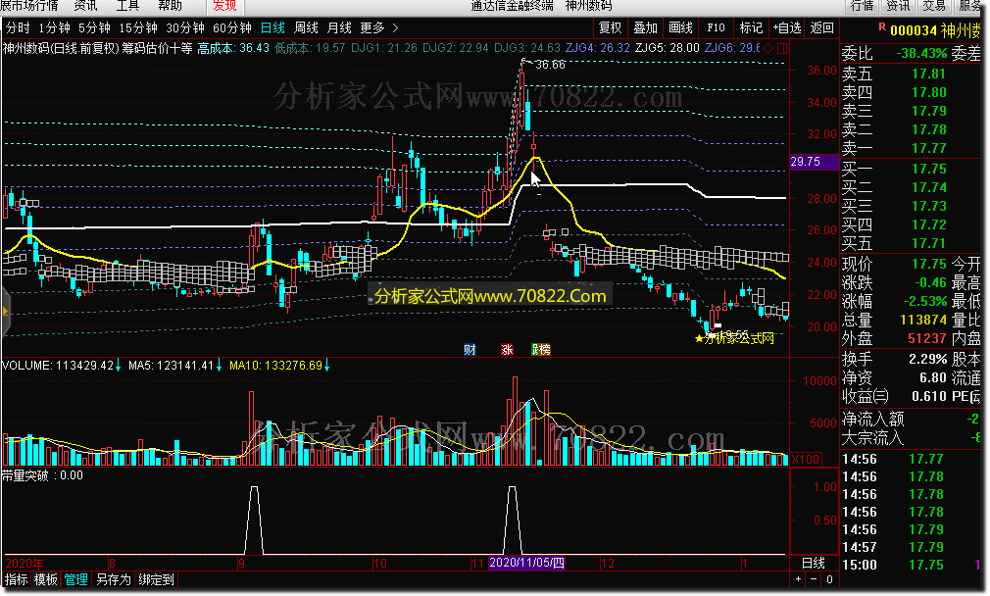Viewport: 990px width, 596px height.
Task: Click the 另存为 button at bottom
Action: click(113, 579)
